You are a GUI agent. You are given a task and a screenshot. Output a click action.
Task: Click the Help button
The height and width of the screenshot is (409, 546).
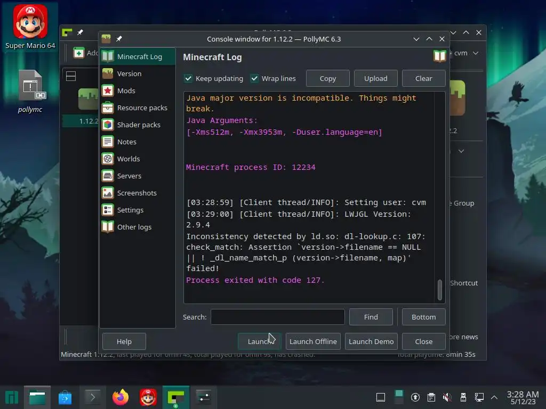tap(124, 341)
